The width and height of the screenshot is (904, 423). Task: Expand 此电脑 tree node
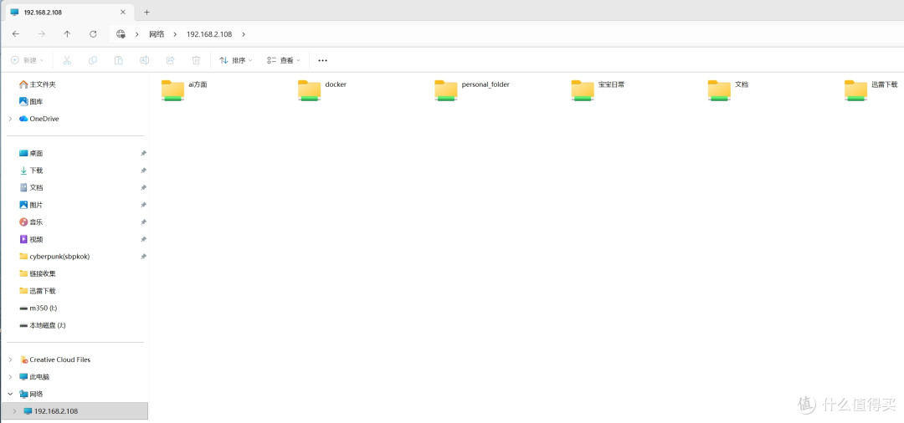coord(10,377)
